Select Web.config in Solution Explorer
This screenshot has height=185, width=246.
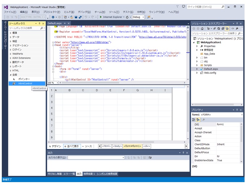(x=210, y=73)
